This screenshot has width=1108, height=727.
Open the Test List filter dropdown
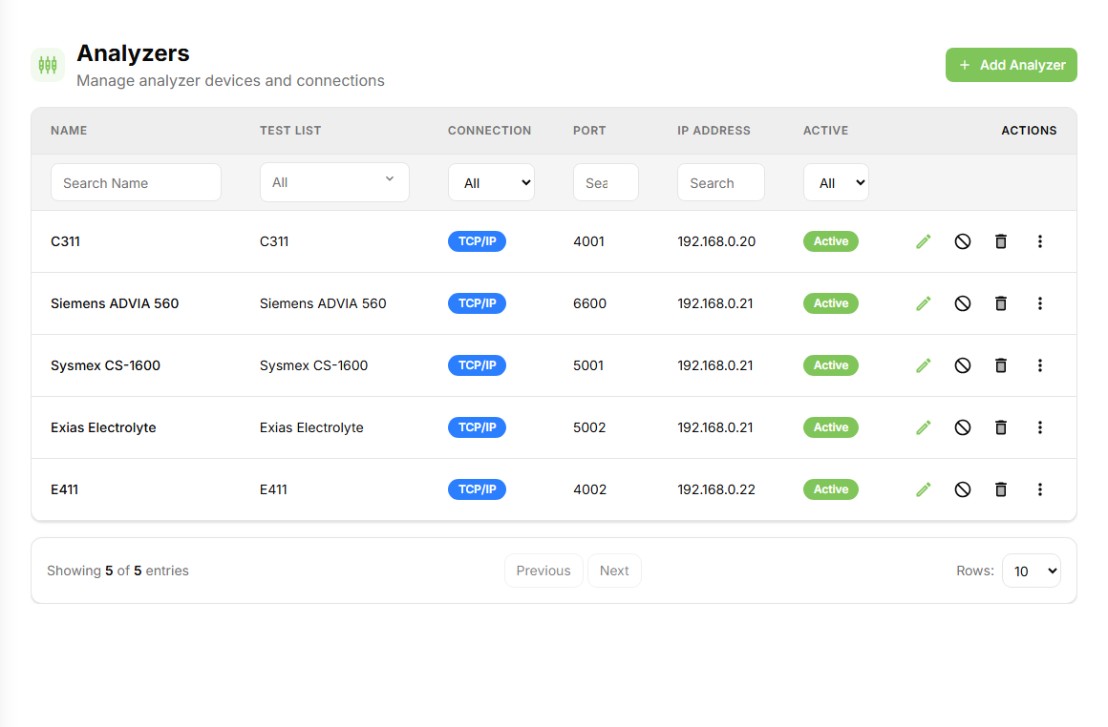coord(334,182)
